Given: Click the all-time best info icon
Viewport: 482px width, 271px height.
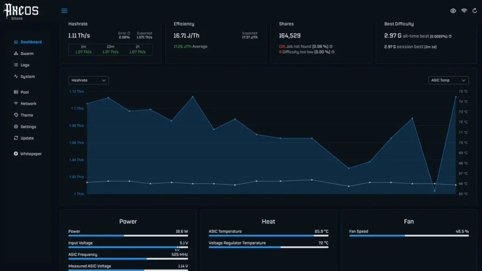Looking at the screenshot, I should coord(450,36).
